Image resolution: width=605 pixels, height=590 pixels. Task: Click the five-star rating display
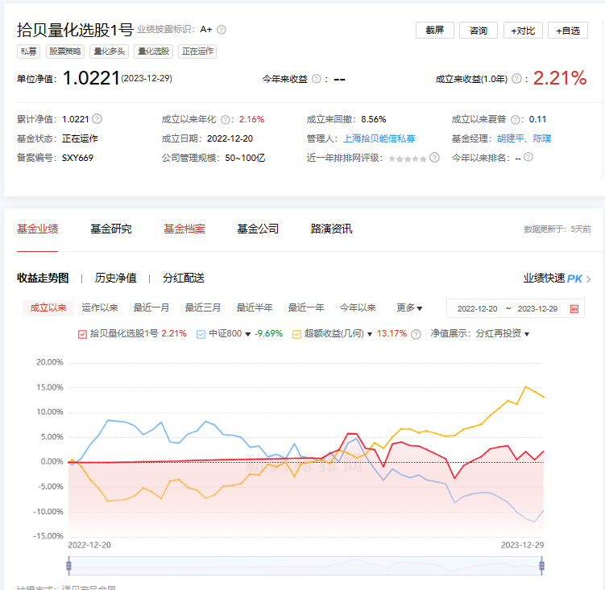[x=408, y=159]
